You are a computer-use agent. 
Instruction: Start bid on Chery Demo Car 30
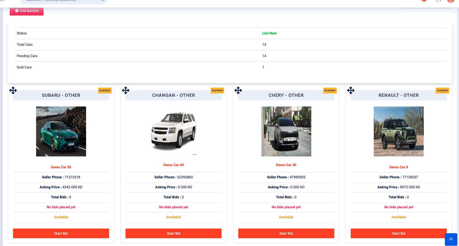click(286, 233)
